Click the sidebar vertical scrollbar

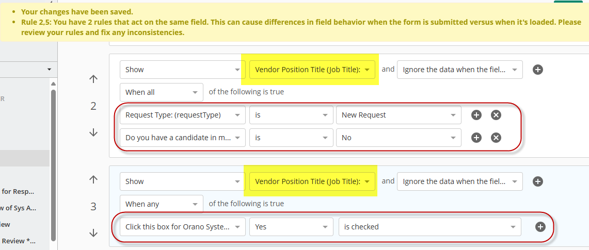click(53, 165)
